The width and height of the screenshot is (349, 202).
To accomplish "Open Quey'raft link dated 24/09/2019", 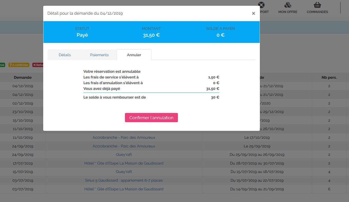I will click(x=124, y=154).
